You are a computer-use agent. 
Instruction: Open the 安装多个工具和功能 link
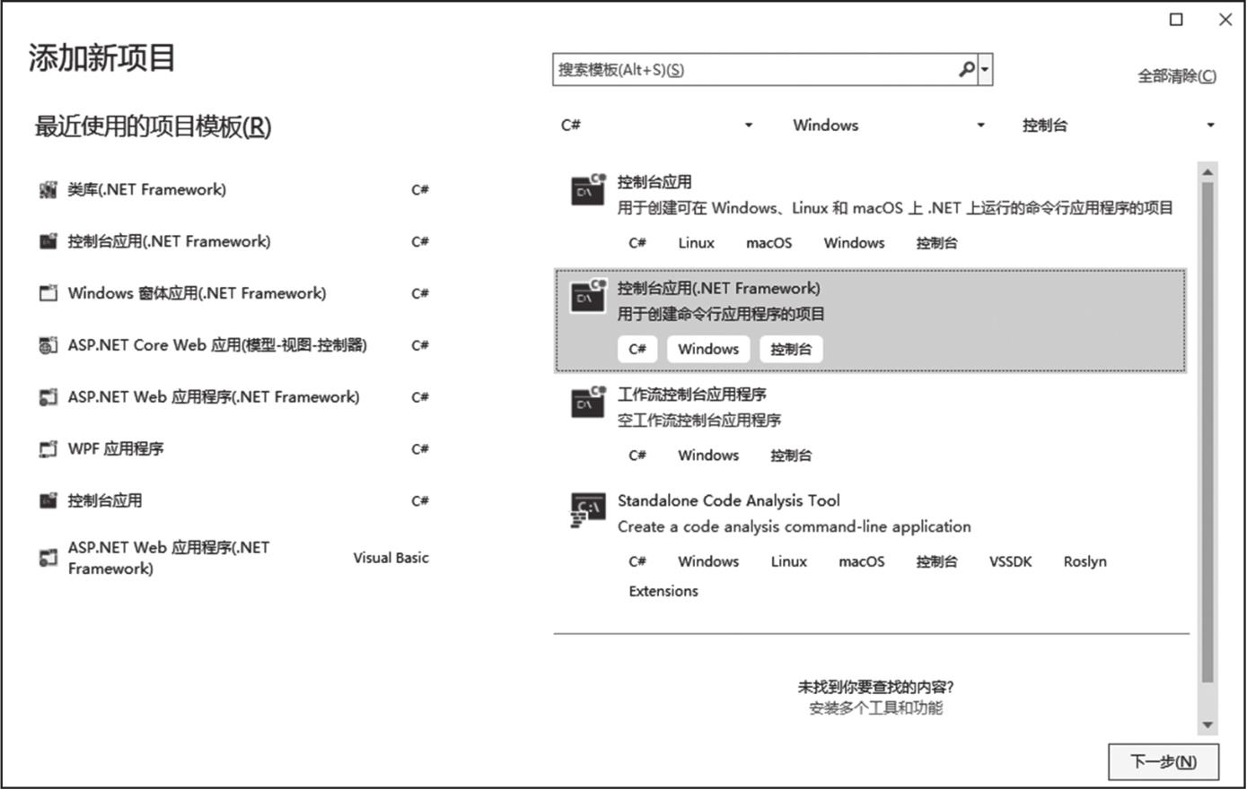875,708
